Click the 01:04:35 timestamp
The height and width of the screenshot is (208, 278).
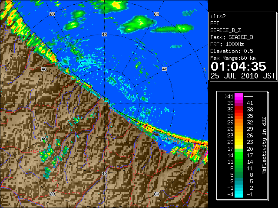pos(238,66)
